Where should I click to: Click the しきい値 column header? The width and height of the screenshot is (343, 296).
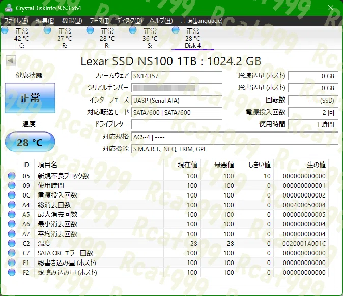[255, 165]
